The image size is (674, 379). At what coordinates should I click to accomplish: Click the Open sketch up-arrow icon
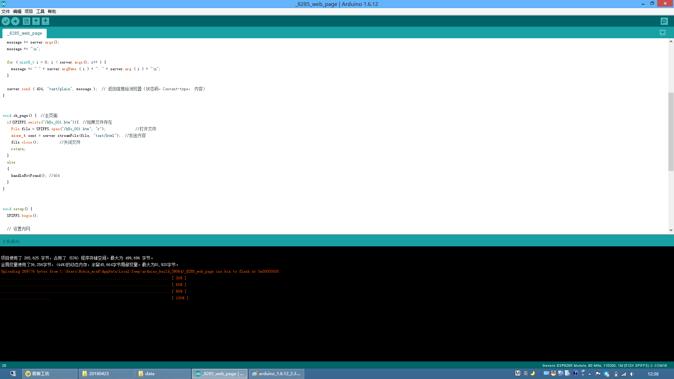36,21
